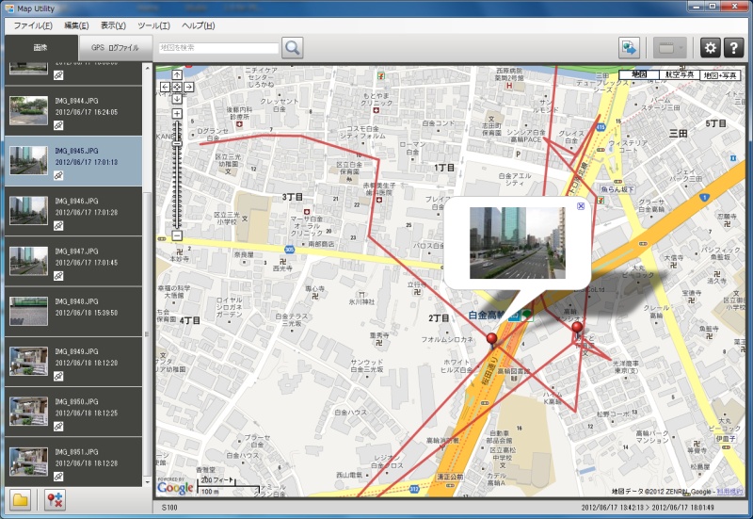Select the IMG_8948.JPG thumbnail
The image size is (753, 519).
pos(29,311)
